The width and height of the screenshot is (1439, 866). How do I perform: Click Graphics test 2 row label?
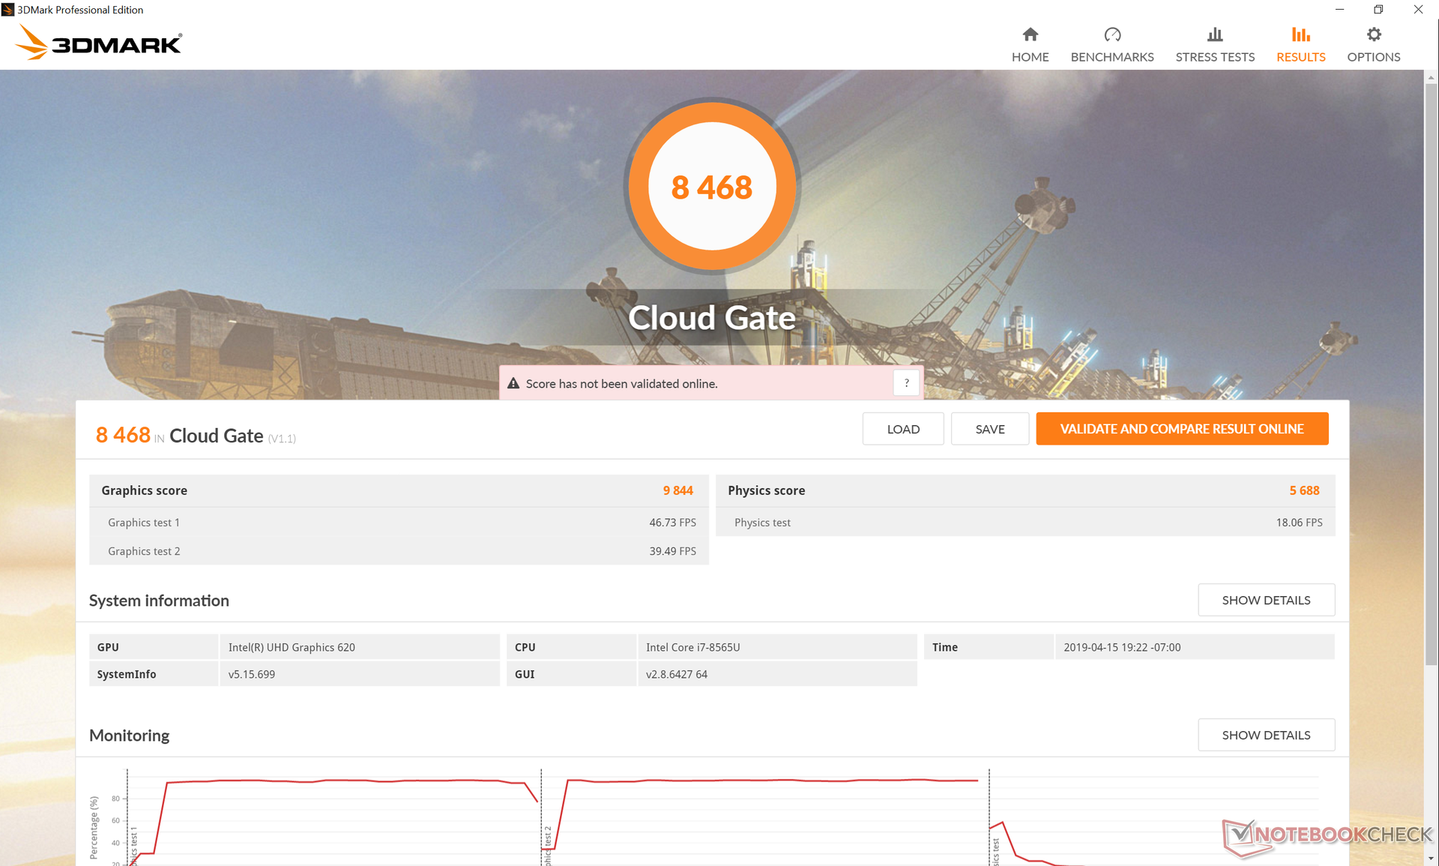[144, 551]
